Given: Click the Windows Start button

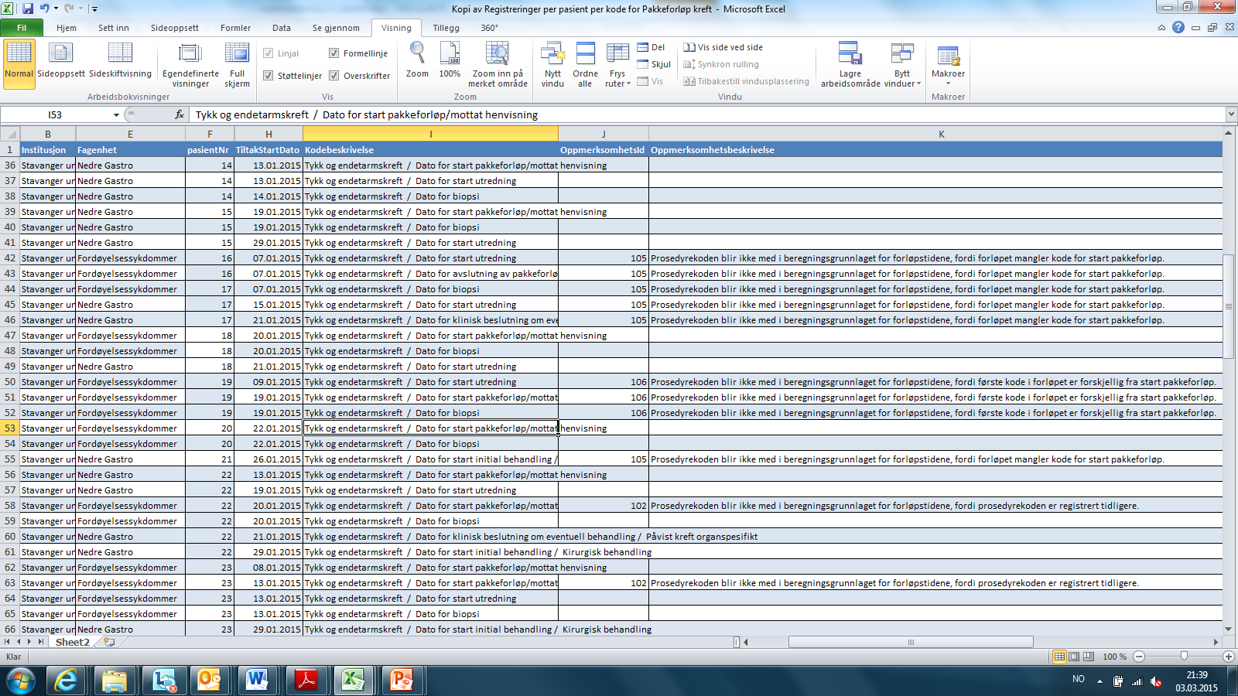Looking at the screenshot, I should 21,681.
